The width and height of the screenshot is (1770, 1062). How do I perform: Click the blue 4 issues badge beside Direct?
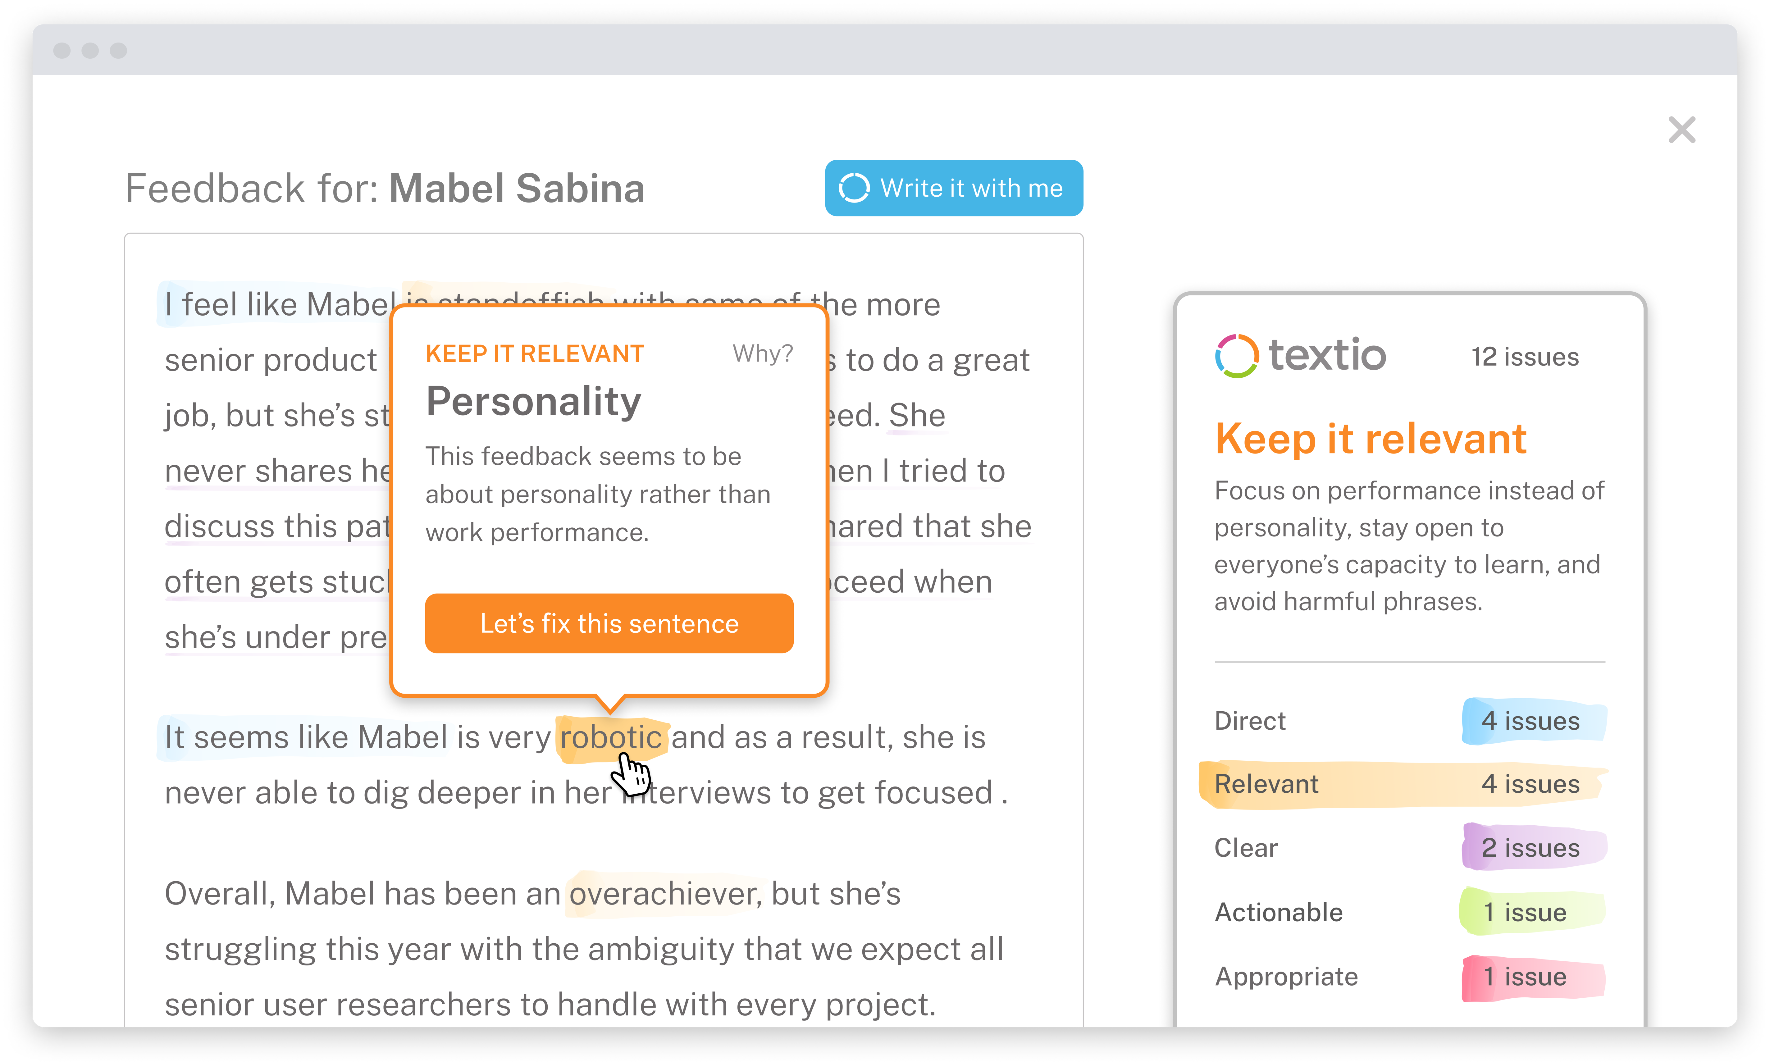(x=1532, y=721)
